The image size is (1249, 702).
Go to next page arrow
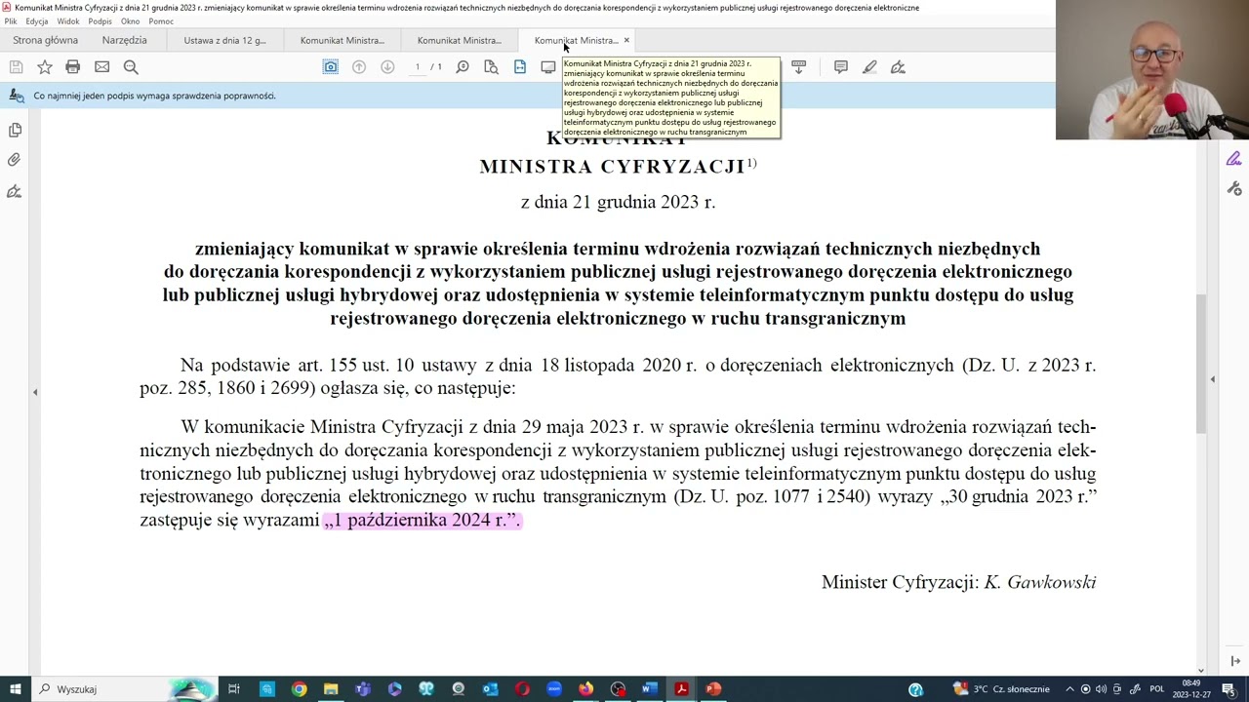point(387,67)
